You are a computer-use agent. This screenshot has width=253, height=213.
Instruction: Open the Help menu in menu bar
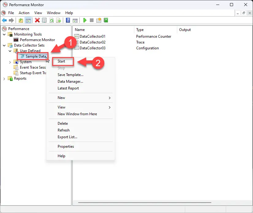point(69,13)
